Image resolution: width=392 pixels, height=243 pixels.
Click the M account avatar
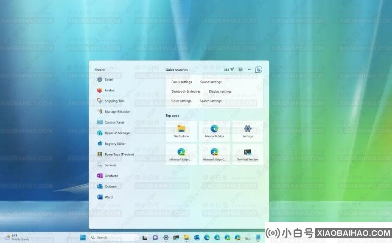[x=241, y=69]
